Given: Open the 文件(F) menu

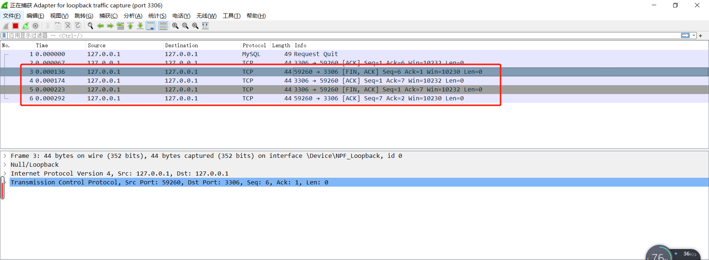Looking at the screenshot, I should coord(12,16).
